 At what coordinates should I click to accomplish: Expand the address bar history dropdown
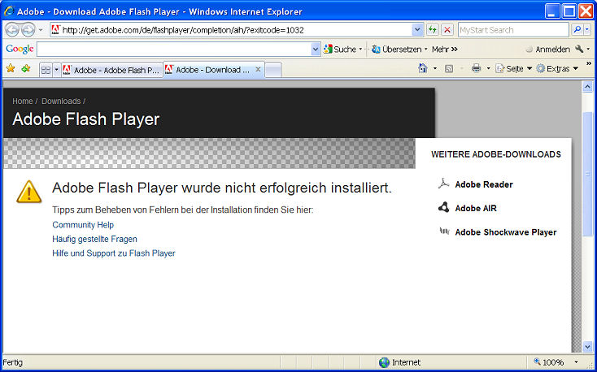point(418,30)
